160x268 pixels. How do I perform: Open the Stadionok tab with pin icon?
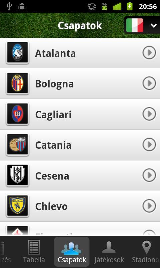coord(146,252)
